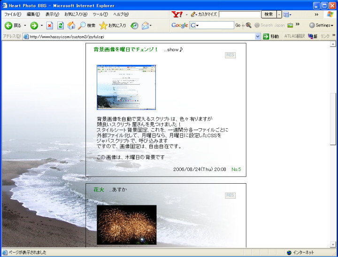338x257 pixels.
Task: Expand the Yahoo search button dropdown arrow
Action: [279, 15]
